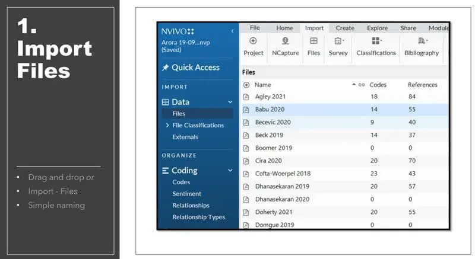475x259 pixels.
Task: Open Relationships under Coding
Action: point(191,205)
